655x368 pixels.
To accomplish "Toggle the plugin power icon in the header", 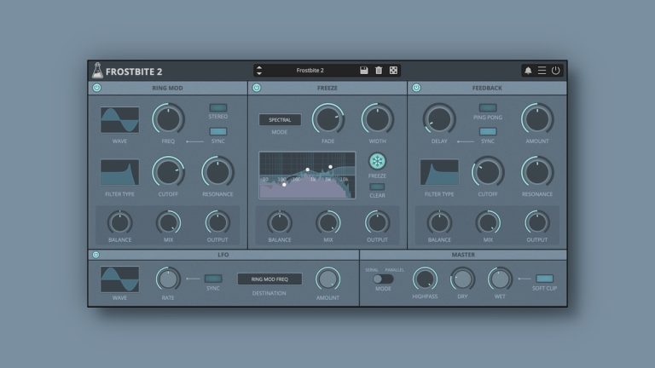I will 555,71.
